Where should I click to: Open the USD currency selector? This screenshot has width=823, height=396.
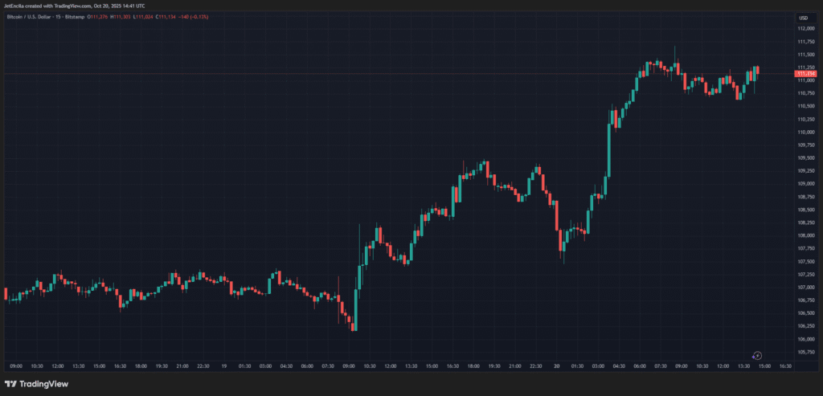pyautogui.click(x=803, y=18)
